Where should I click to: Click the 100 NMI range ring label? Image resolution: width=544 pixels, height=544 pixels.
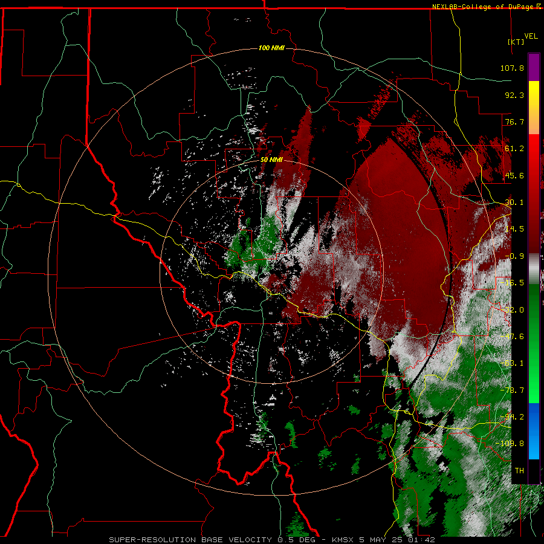tap(271, 48)
